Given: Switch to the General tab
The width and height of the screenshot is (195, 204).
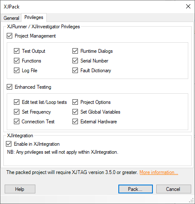Looking at the screenshot, I should (11, 18).
